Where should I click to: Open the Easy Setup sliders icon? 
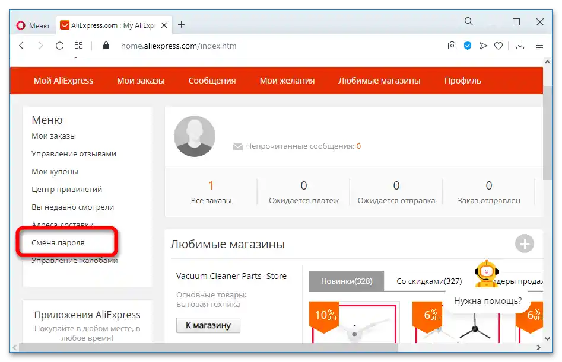coord(539,46)
